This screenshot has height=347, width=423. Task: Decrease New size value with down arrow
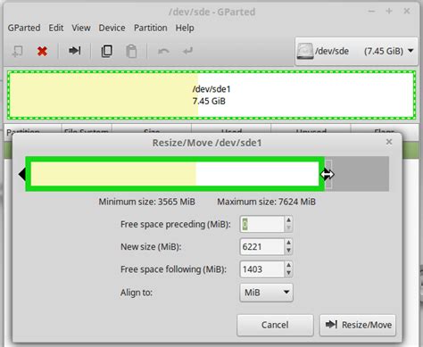[x=288, y=251]
